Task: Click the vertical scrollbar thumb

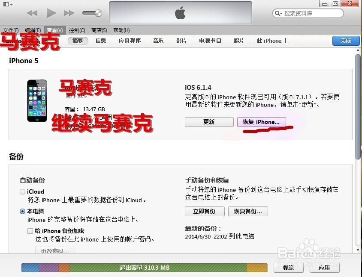Action: (358, 107)
